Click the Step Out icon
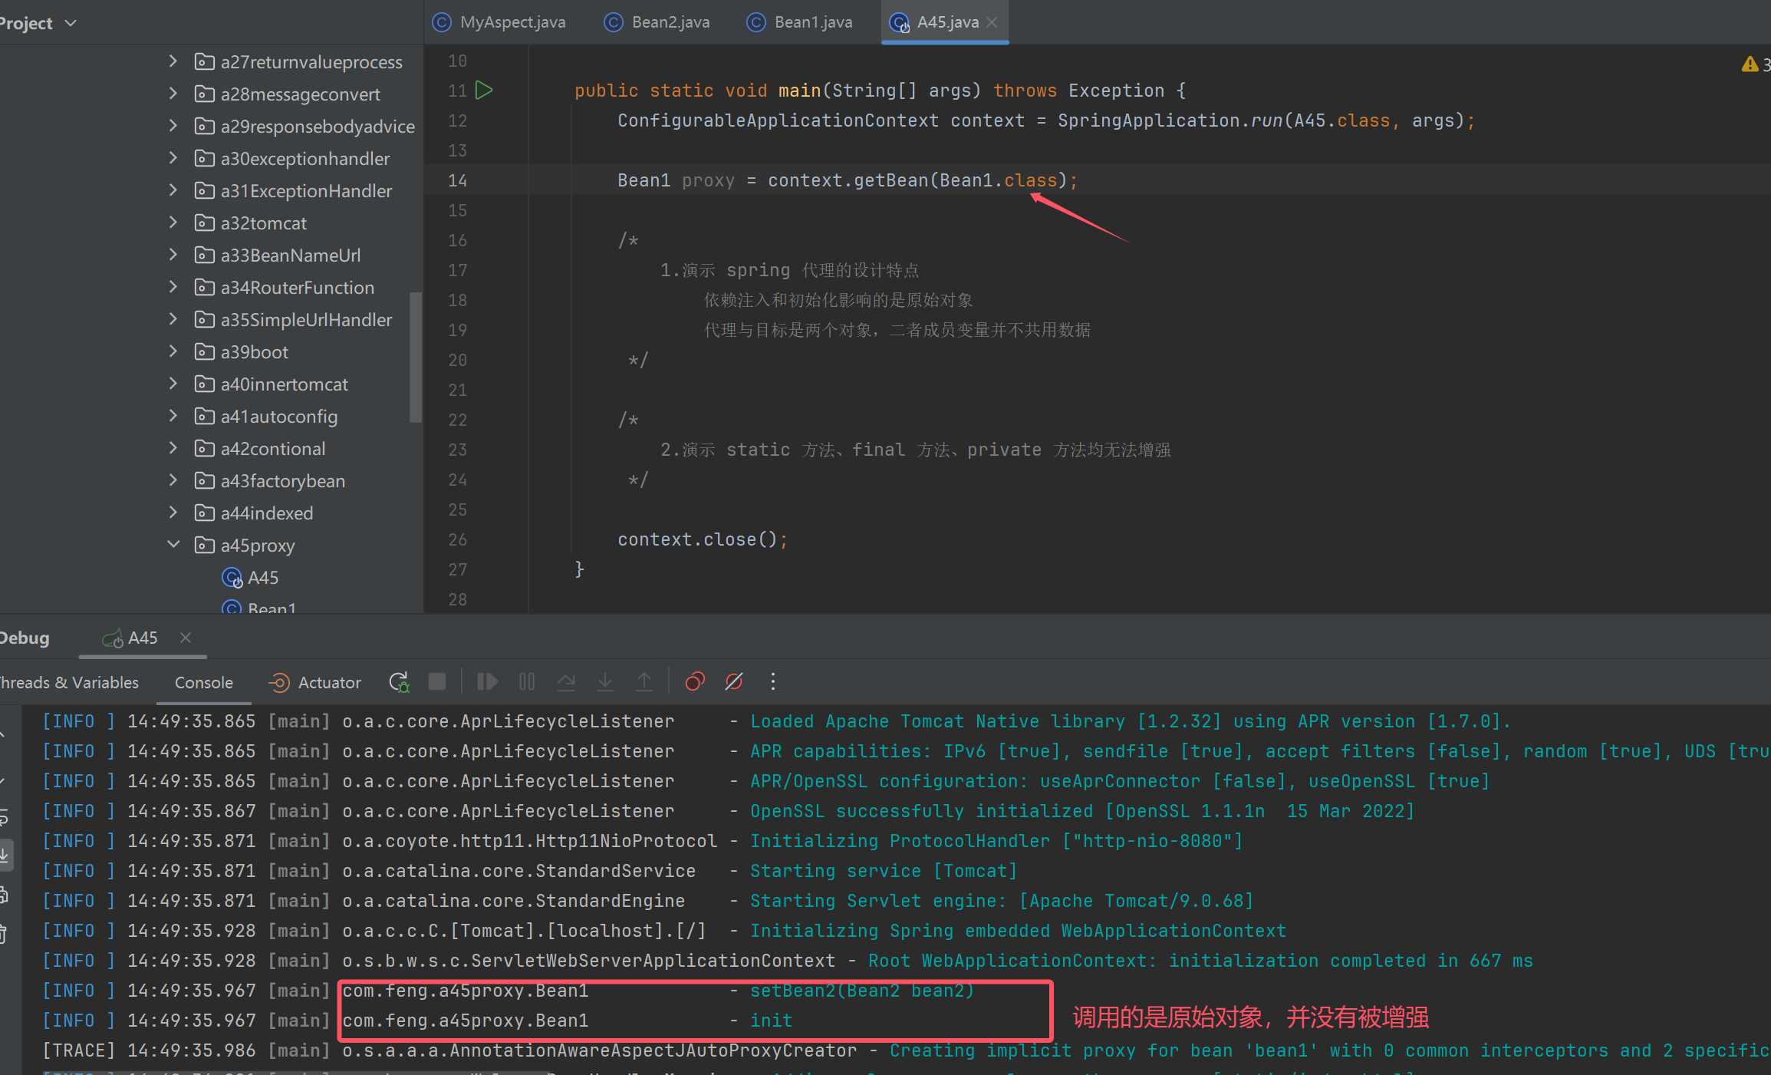This screenshot has width=1771, height=1075. [x=644, y=681]
